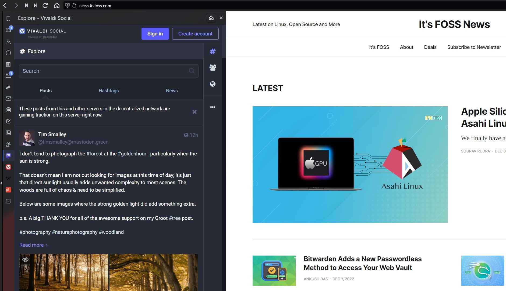Open the Deals menu item
This screenshot has height=291, width=506.
pos(430,47)
